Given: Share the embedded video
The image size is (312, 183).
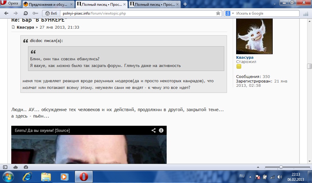Looking at the screenshot, I should (154, 130).
